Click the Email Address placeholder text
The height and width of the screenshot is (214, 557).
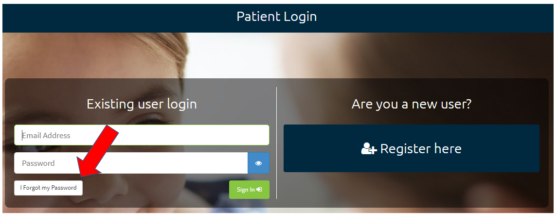[46, 136]
